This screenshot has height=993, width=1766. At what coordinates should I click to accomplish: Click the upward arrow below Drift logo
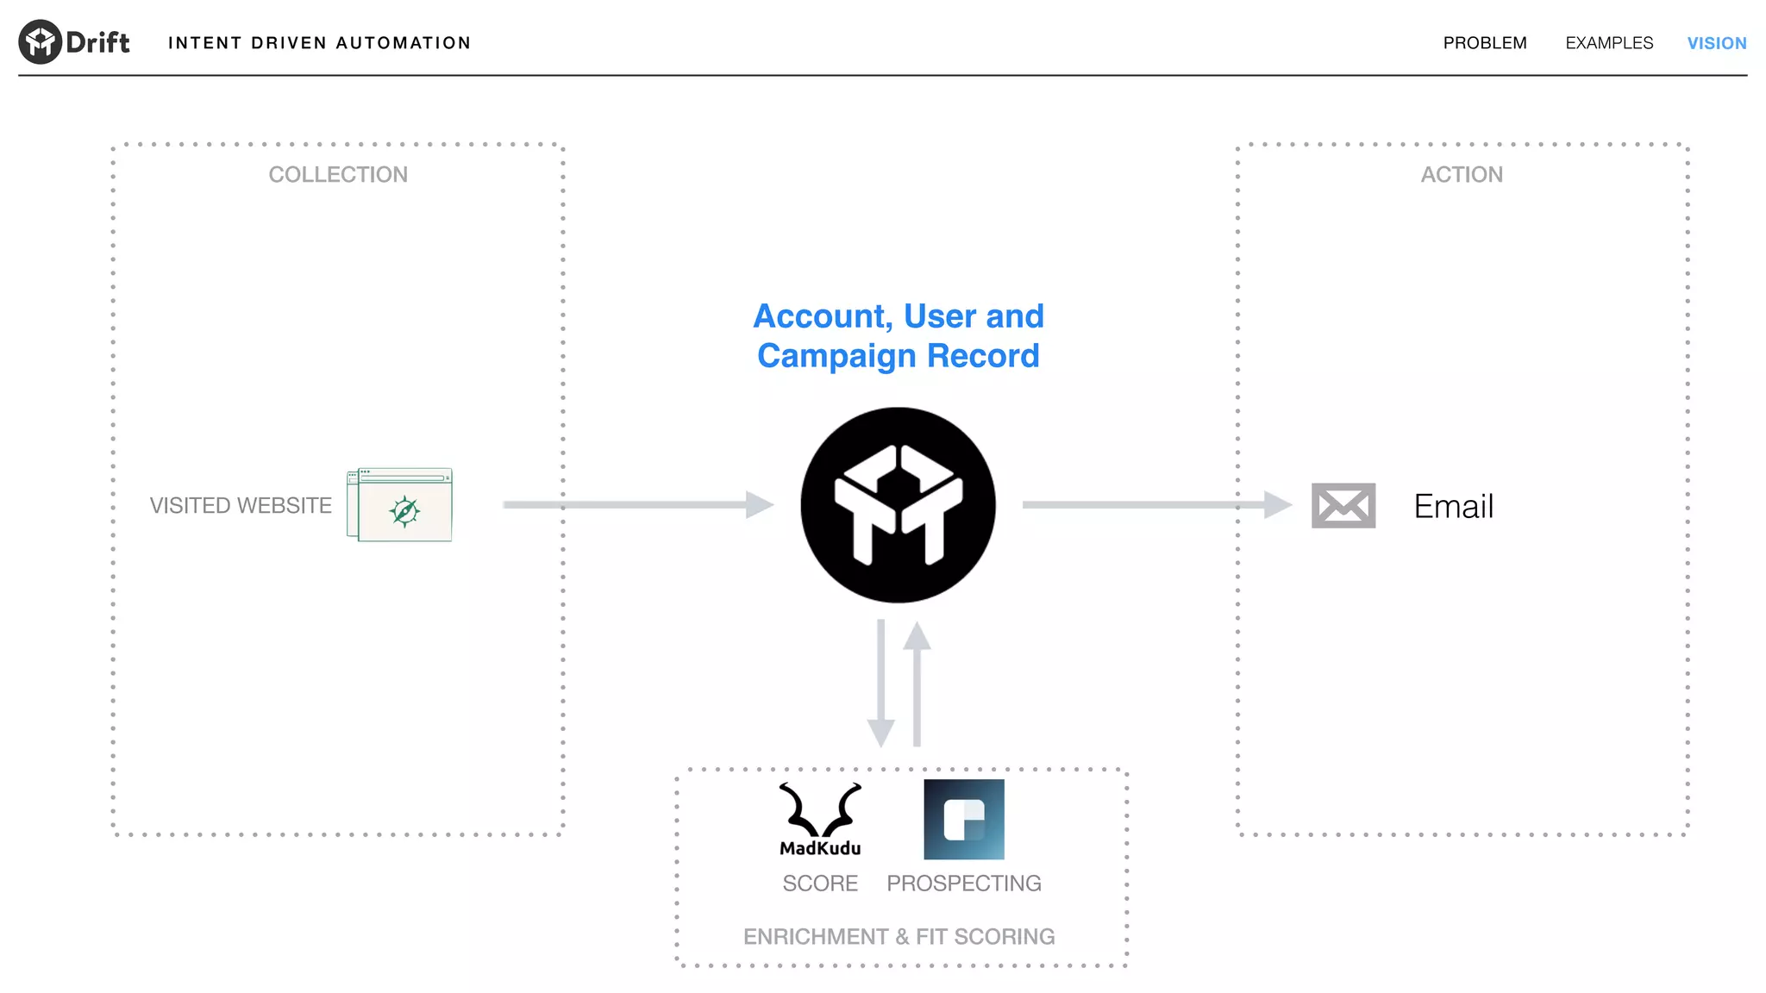click(x=917, y=683)
